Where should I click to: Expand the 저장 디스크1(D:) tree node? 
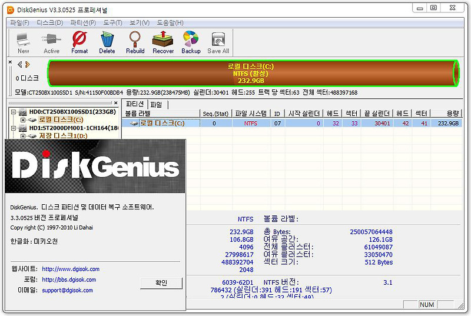pyautogui.click(x=23, y=136)
